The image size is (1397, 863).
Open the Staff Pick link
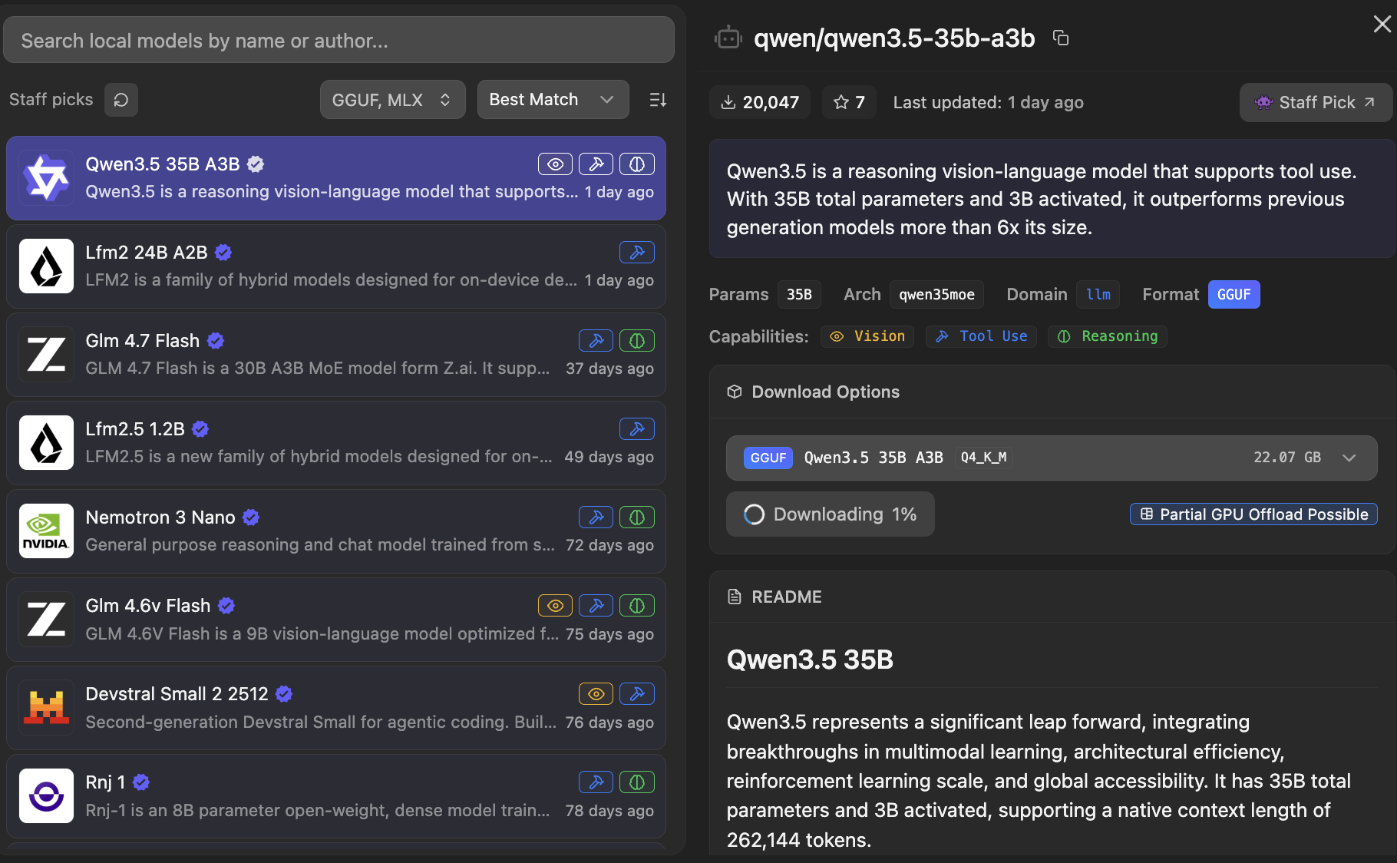(x=1315, y=102)
